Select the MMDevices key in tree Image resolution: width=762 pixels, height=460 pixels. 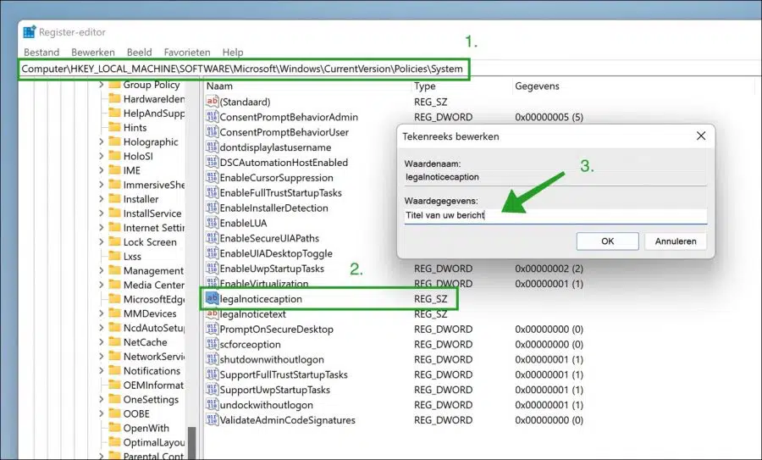pyautogui.click(x=150, y=313)
